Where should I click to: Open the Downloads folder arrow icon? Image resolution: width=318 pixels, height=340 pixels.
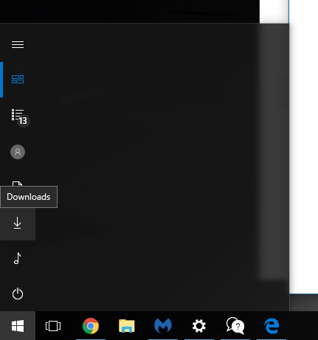[18, 223]
